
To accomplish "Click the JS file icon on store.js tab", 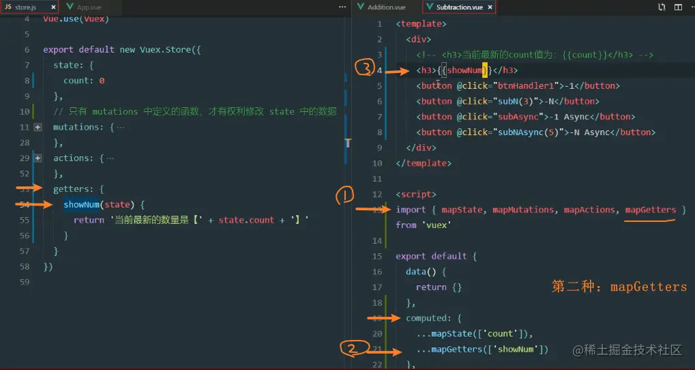I will tap(8, 7).
